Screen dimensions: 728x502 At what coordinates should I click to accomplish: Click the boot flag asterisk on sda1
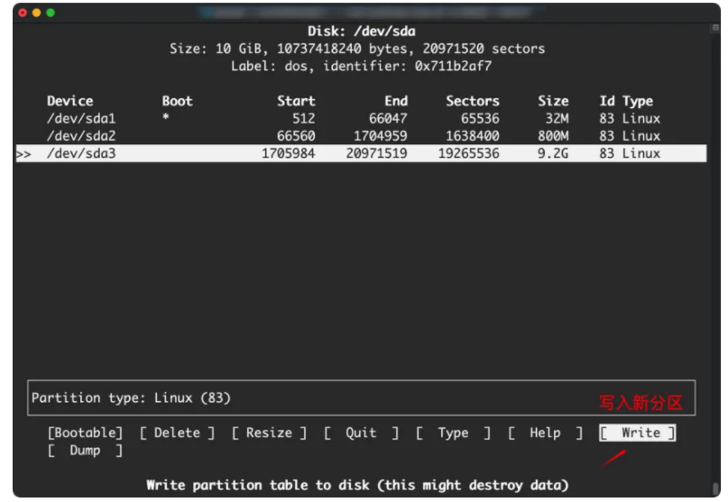pos(165,119)
